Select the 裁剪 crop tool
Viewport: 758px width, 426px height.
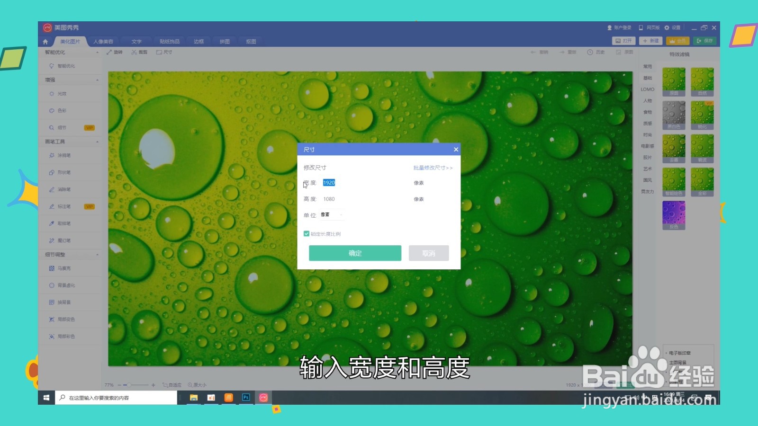[139, 52]
